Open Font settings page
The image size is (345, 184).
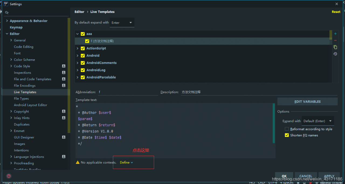[x=17, y=53]
